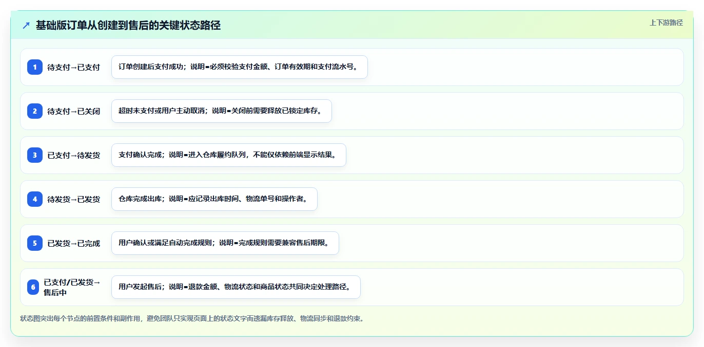Click the 已发货→已完成 state label
704x347 pixels.
pos(74,243)
